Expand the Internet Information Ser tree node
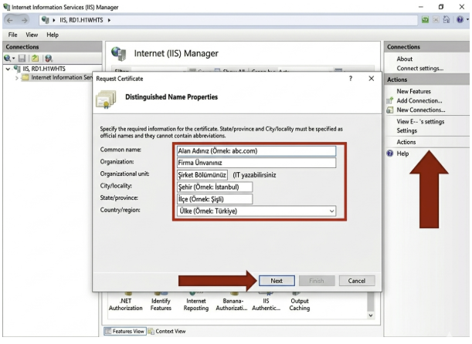472x344 pixels. click(17, 78)
